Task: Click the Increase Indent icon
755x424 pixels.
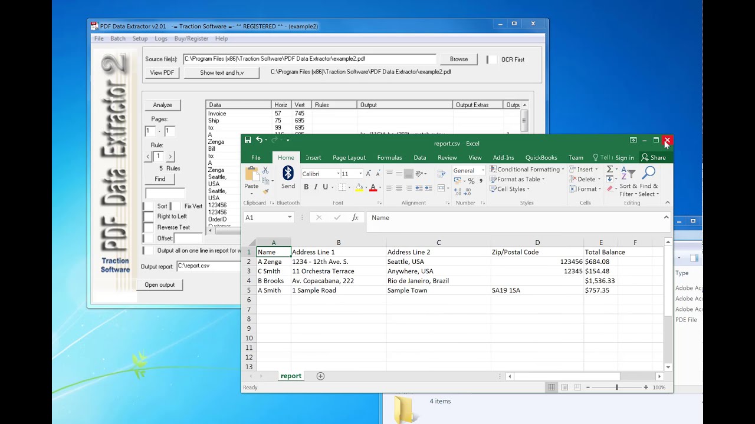Action: coord(428,188)
